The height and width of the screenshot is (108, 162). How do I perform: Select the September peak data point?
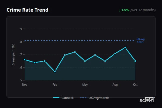click(x=125, y=48)
